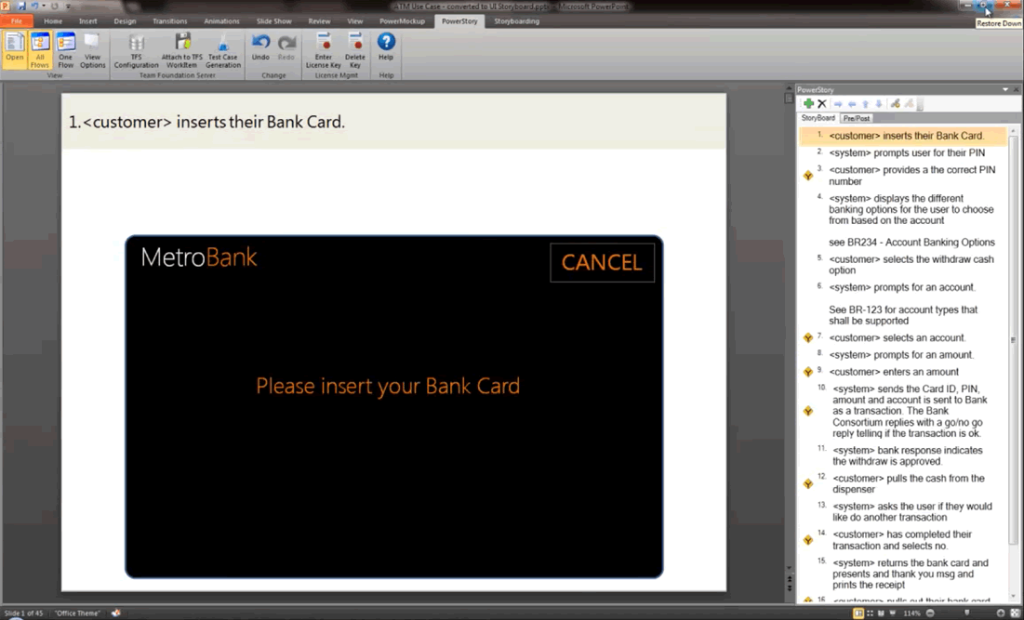The image size is (1024, 620).
Task: Open the Insert ribbon tab
Action: (x=88, y=20)
